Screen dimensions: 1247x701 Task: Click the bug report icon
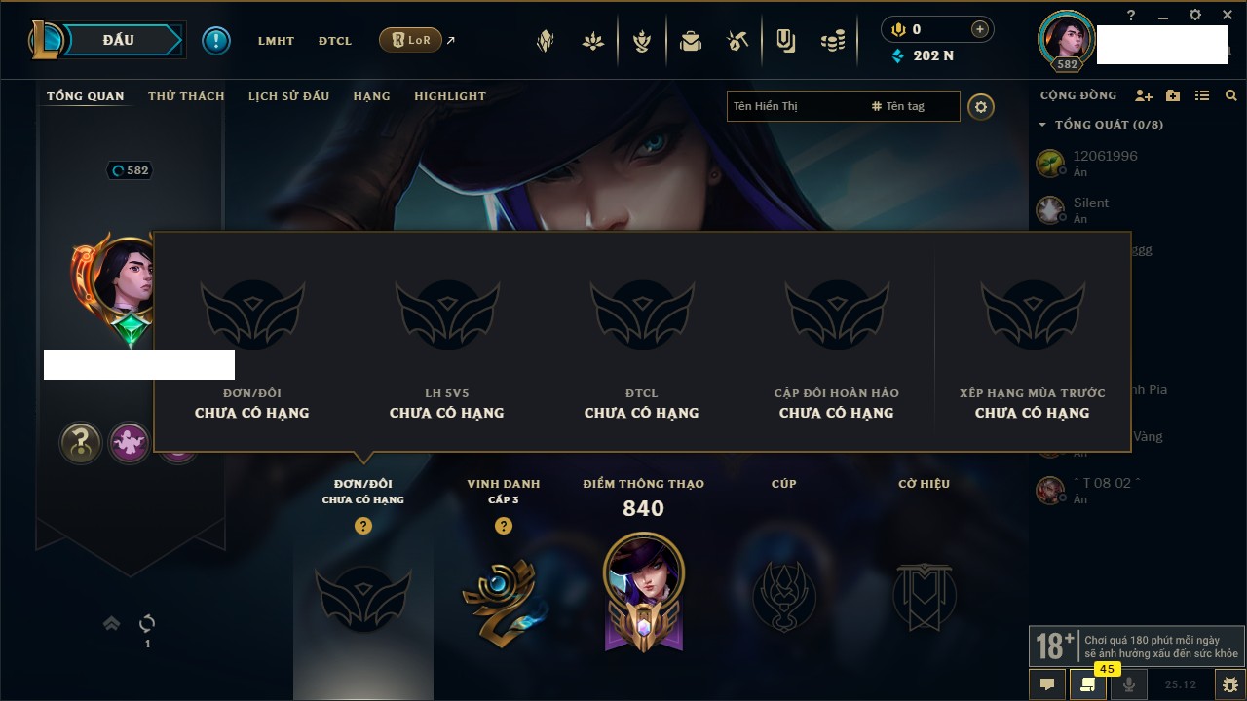tap(1229, 684)
